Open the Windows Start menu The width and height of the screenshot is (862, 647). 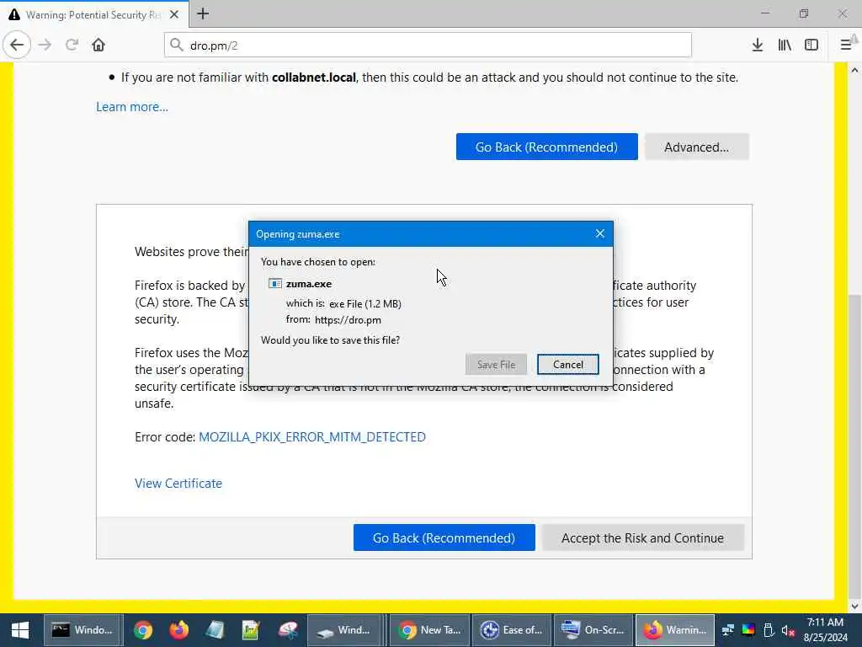pos(20,630)
